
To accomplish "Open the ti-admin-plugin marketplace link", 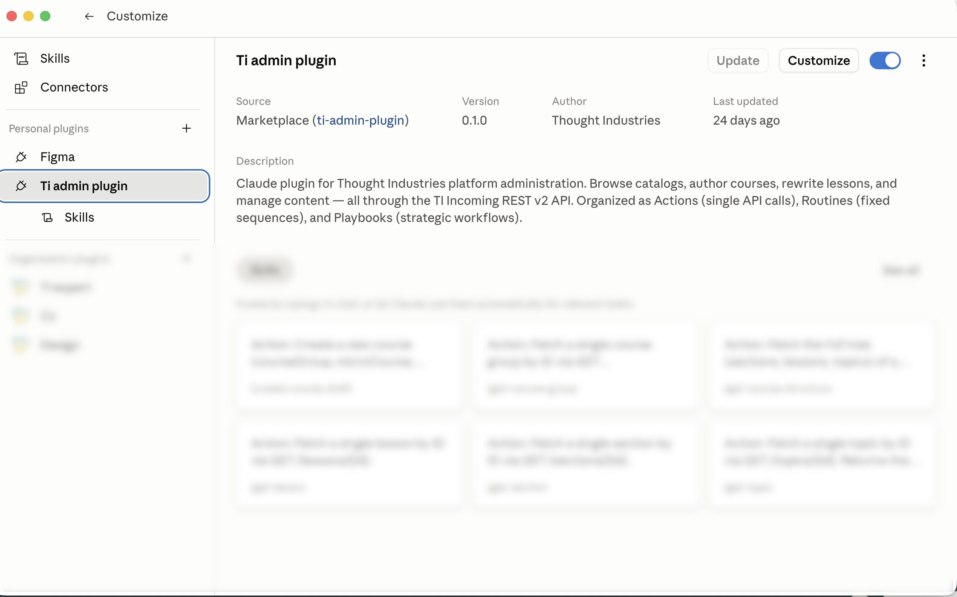I will [x=360, y=120].
